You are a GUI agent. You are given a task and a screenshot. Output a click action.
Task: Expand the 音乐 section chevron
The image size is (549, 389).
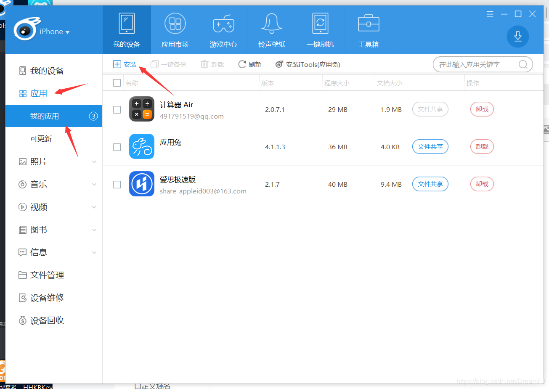[94, 185]
